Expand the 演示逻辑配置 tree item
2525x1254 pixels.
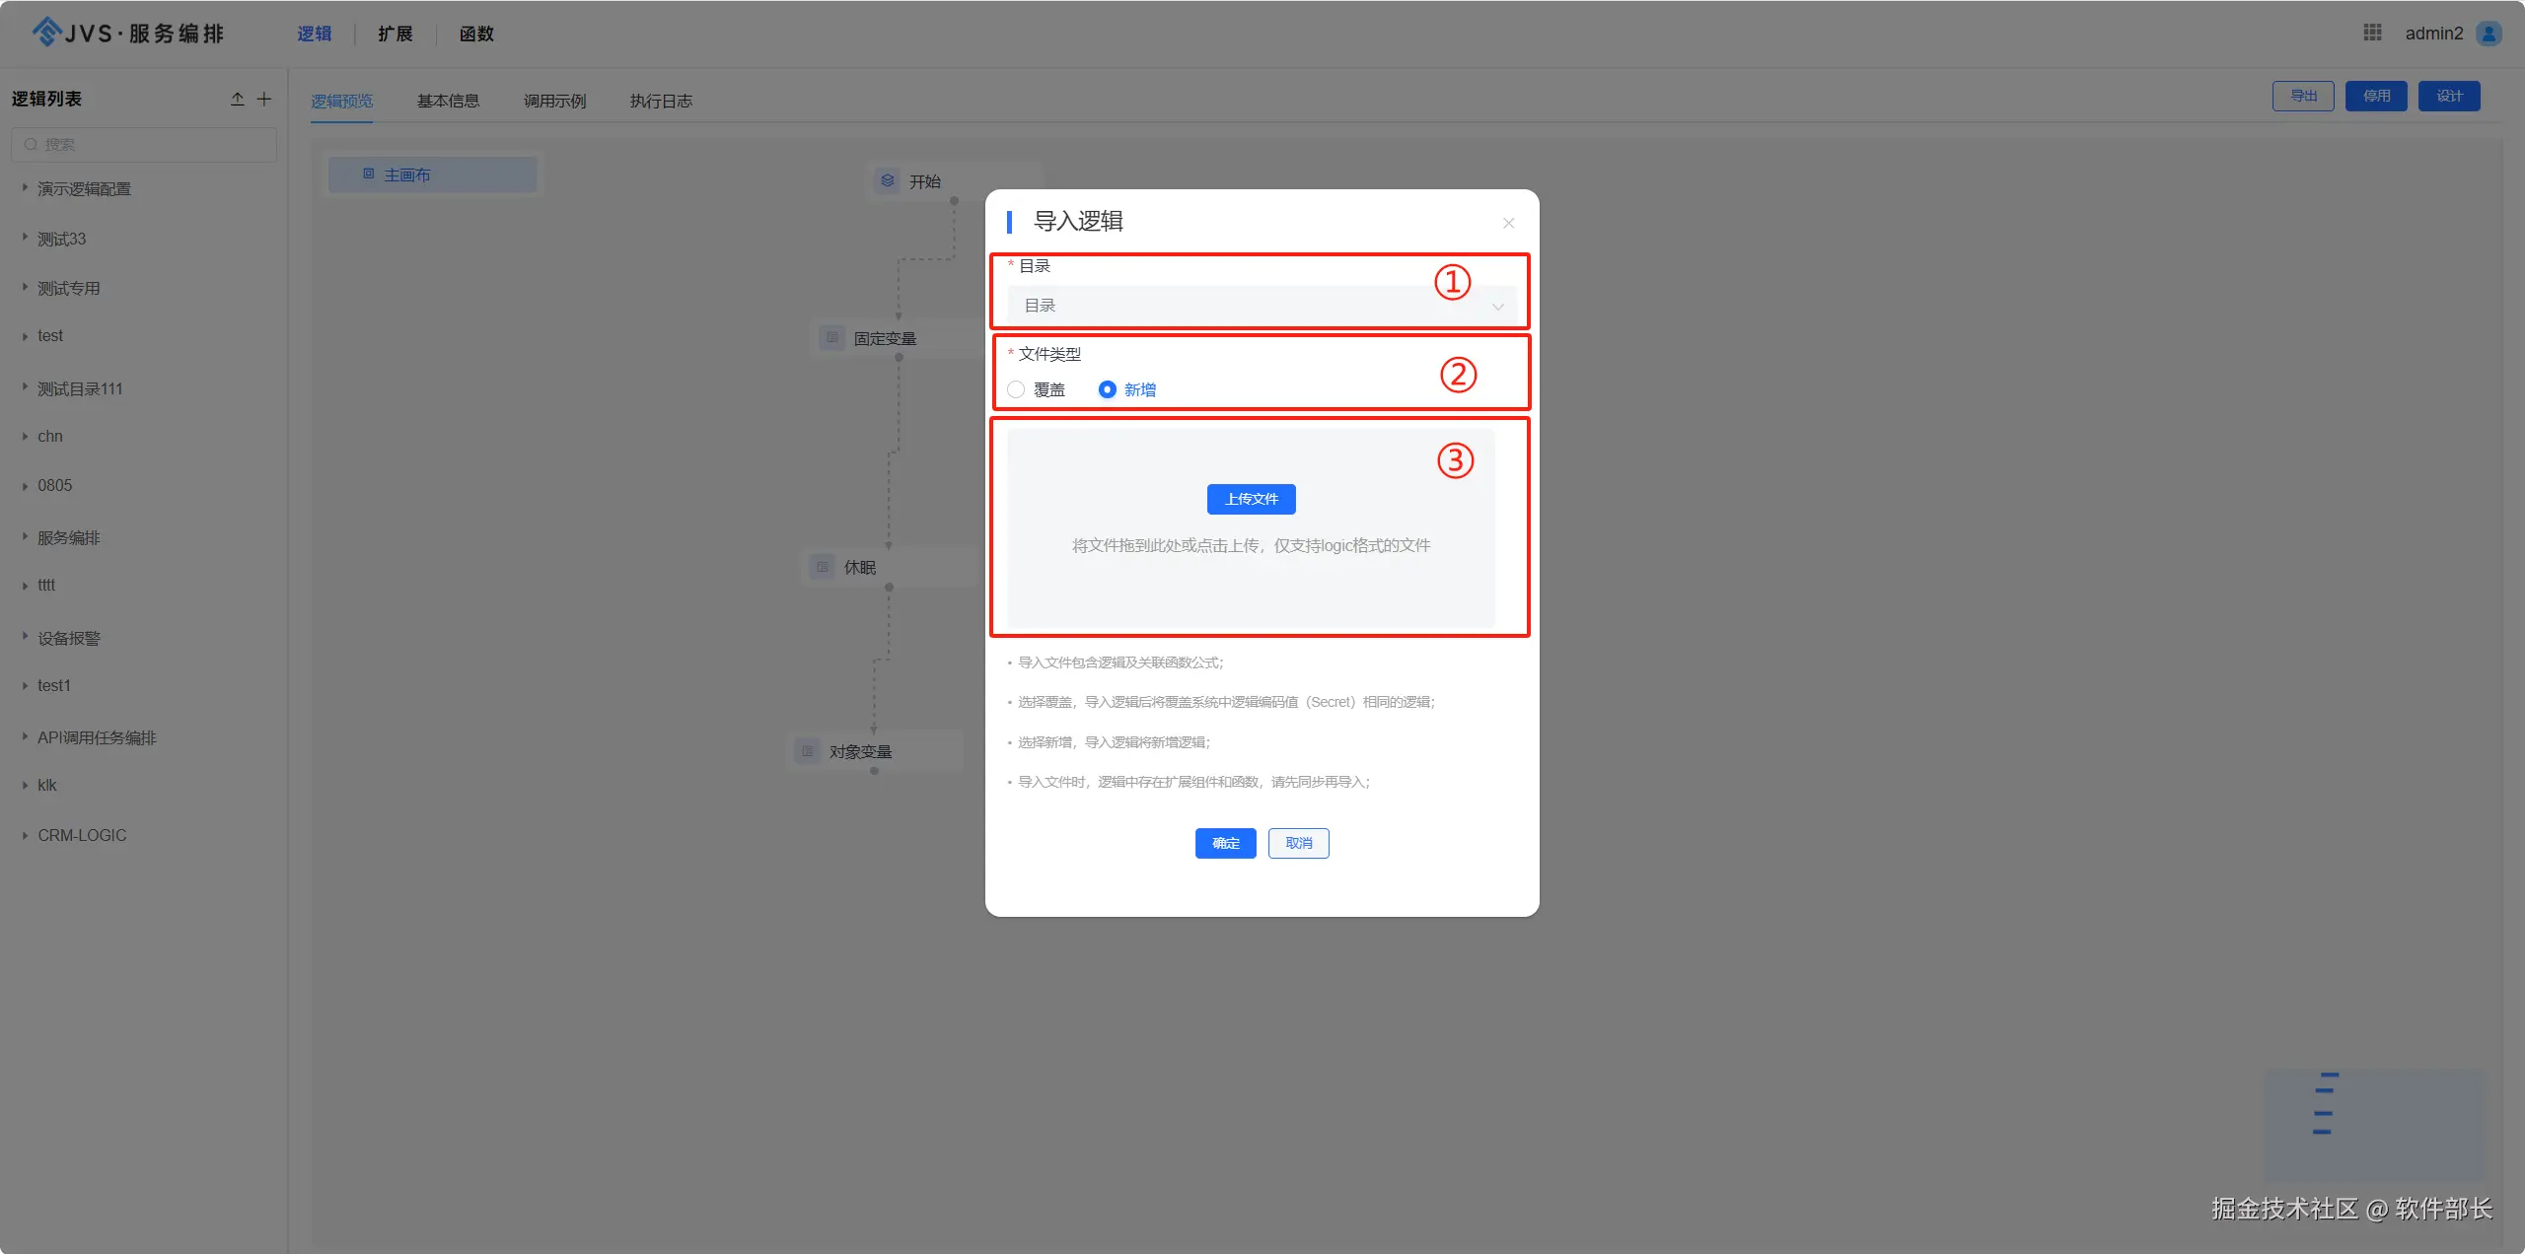[x=25, y=187]
